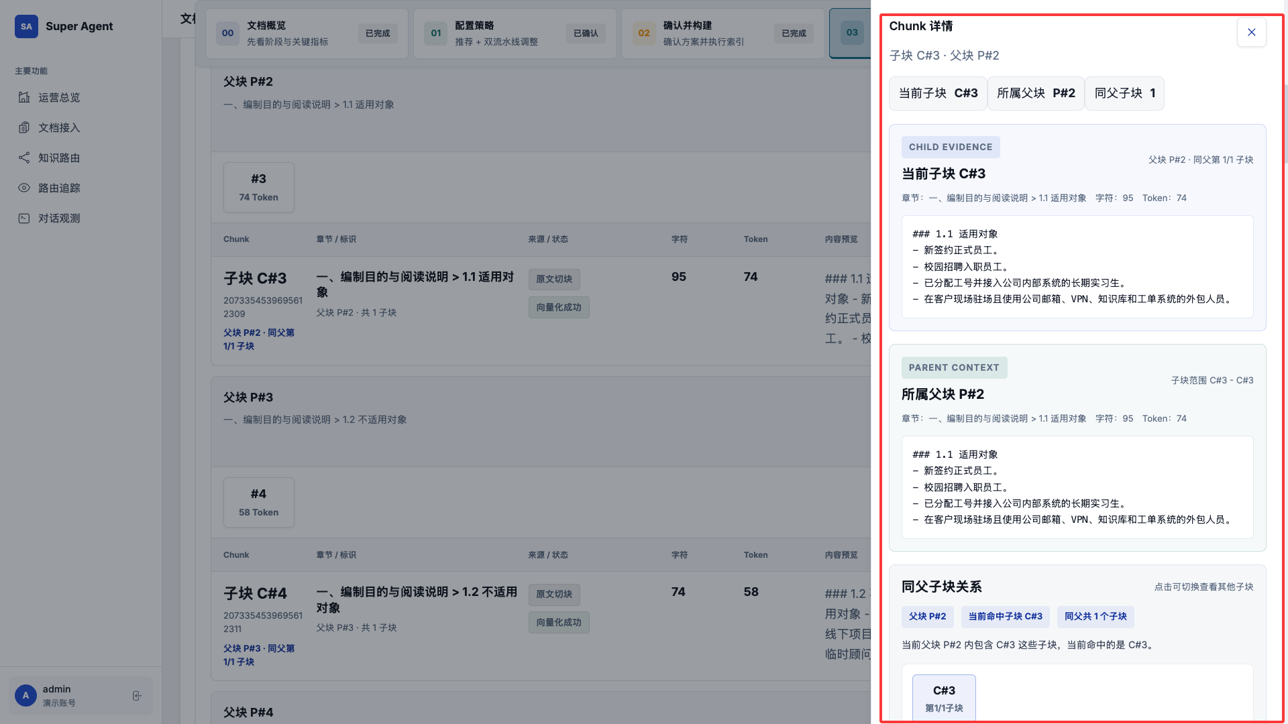Click the 当前命中子块 C#3 tag
Image resolution: width=1288 pixels, height=724 pixels.
coord(1005,616)
